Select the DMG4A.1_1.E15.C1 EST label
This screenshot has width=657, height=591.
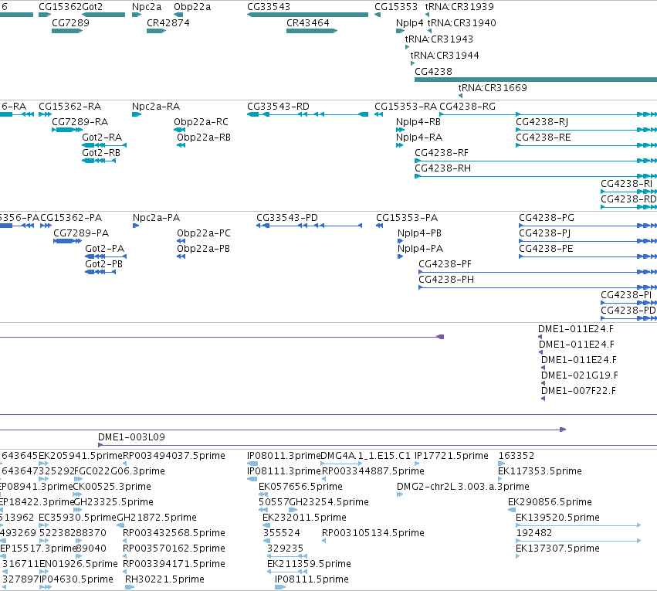click(365, 456)
